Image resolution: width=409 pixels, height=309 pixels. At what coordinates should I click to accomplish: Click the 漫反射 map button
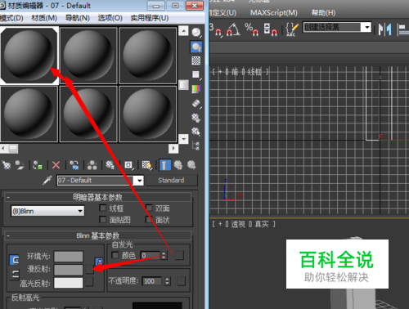(89, 269)
